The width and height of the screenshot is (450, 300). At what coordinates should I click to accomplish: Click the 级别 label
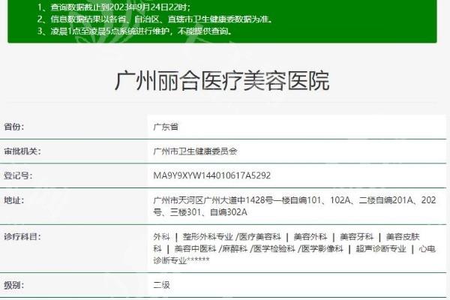coord(13,285)
